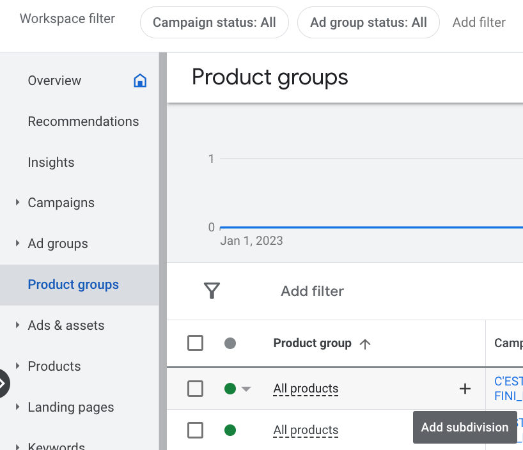Screen dimensions: 523x450
Task: Click the plus icon to add subdivision
Action: coord(465,389)
